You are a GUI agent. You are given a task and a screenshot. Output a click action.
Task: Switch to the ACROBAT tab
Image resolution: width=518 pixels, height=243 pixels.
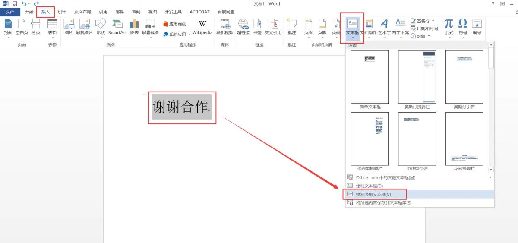coord(199,12)
